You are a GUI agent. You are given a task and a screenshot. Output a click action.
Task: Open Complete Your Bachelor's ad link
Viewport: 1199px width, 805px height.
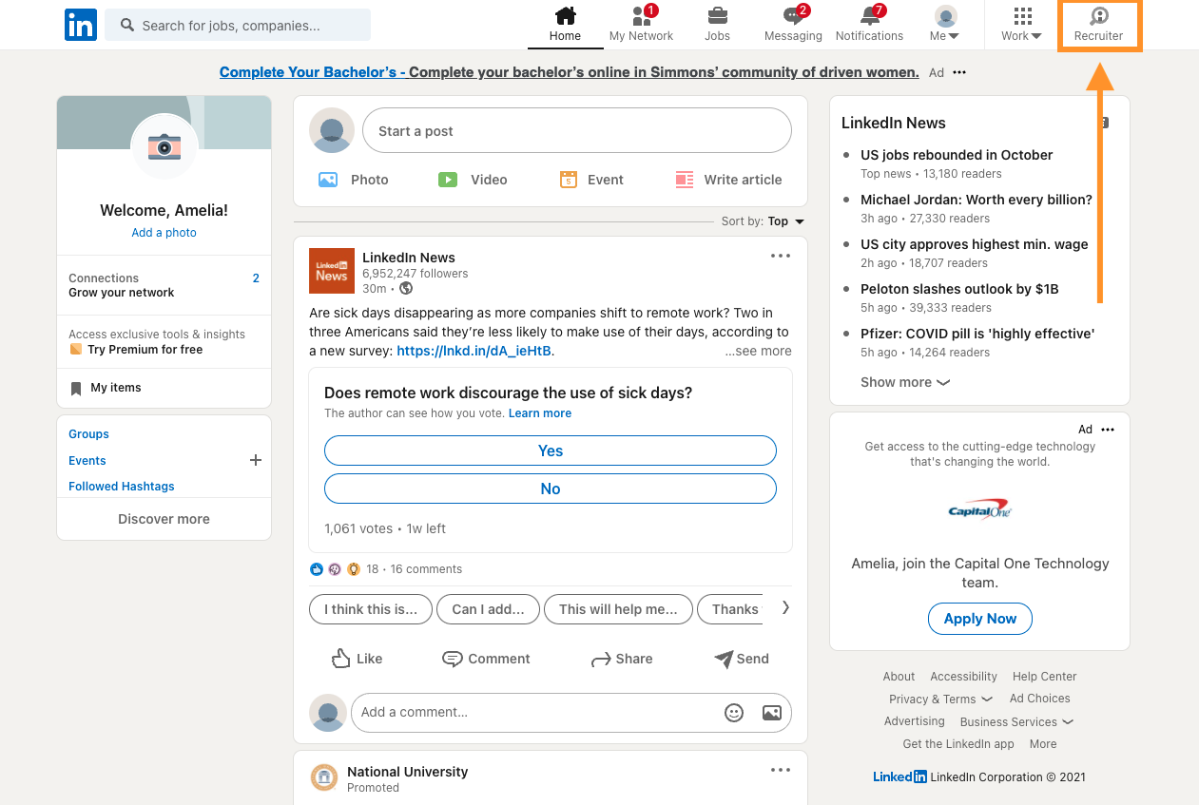[x=569, y=72]
